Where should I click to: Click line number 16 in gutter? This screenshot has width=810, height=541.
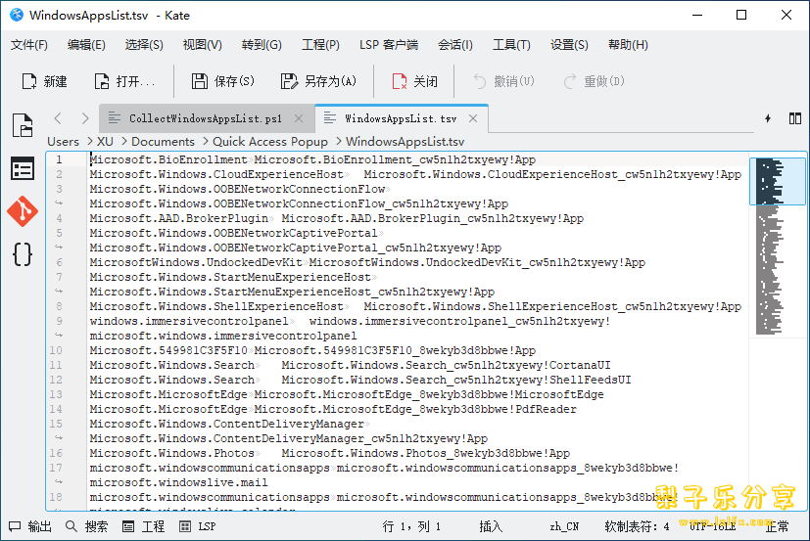click(56, 453)
